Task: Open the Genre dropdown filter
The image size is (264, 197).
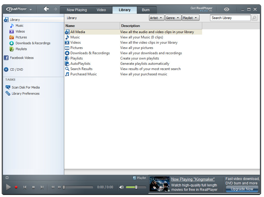Action: click(173, 18)
